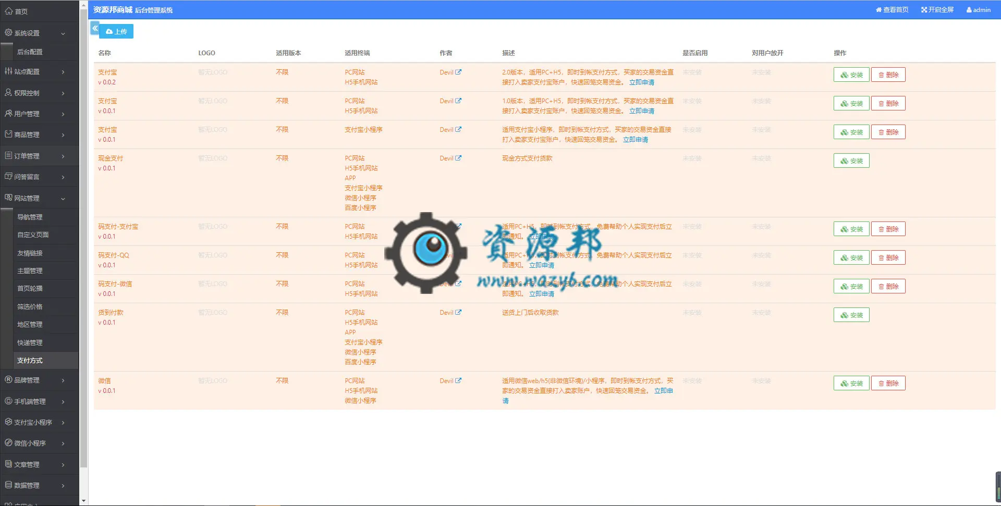The image size is (1001, 506).
Task: Expand the 数据管理 sidebar section
Action: 39,485
